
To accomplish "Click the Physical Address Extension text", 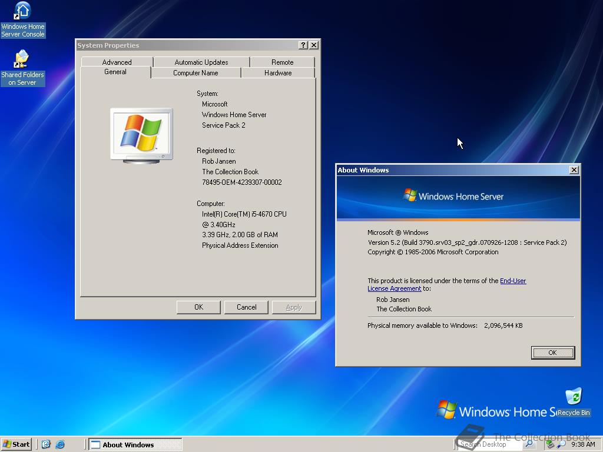I will [x=240, y=245].
